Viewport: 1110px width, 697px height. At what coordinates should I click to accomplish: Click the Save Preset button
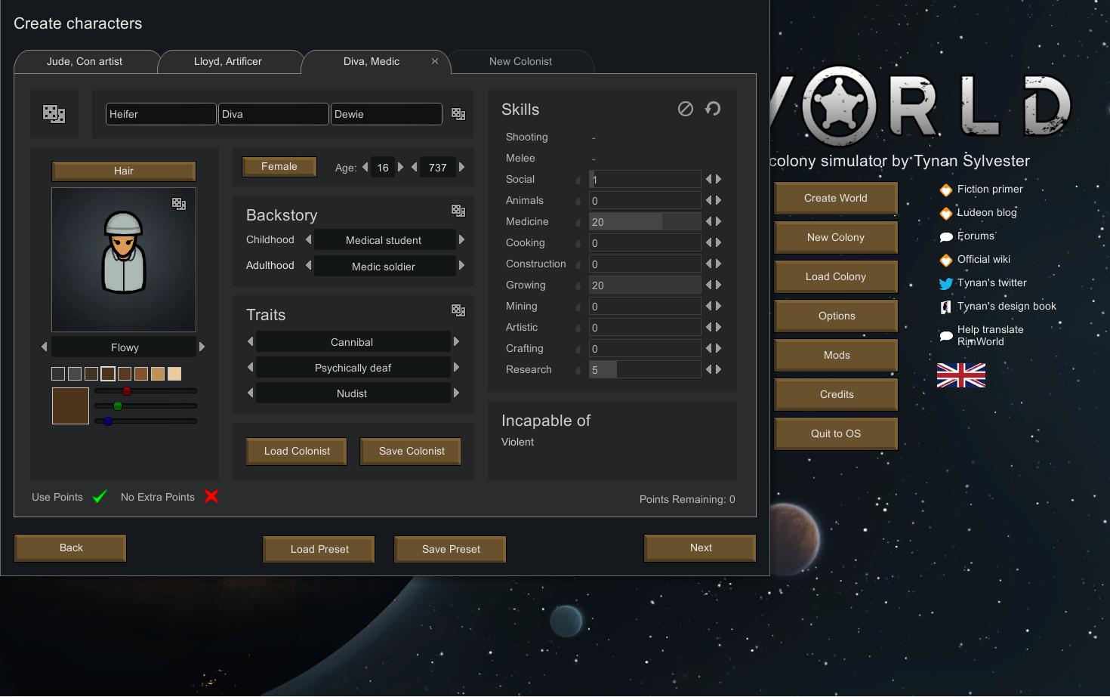coord(451,549)
